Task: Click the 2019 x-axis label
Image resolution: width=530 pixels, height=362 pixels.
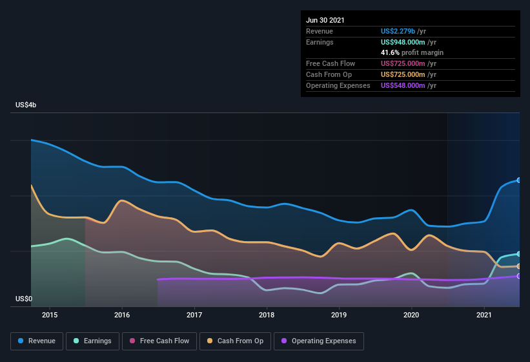Action: (339, 315)
